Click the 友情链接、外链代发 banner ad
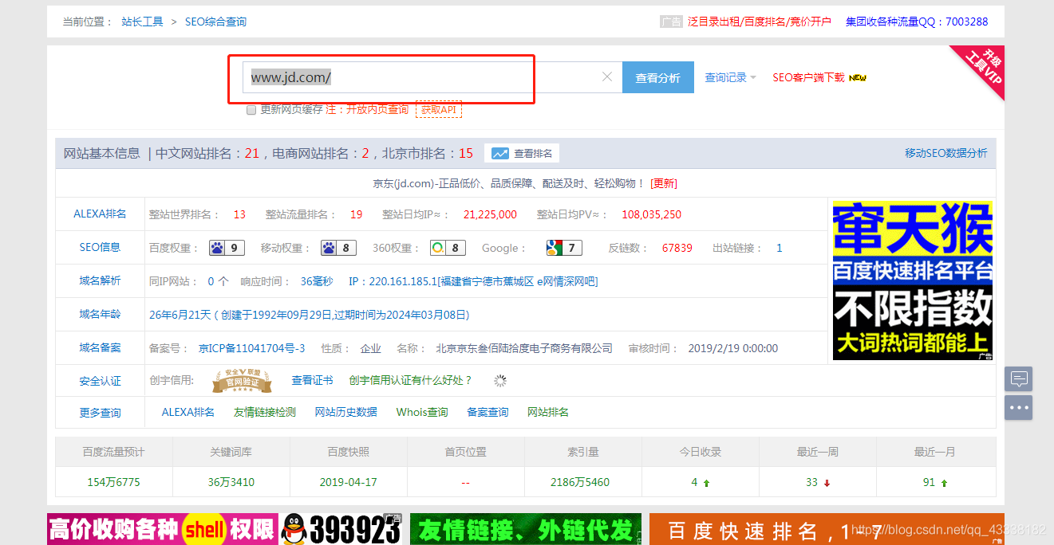The width and height of the screenshot is (1054, 545). (525, 529)
